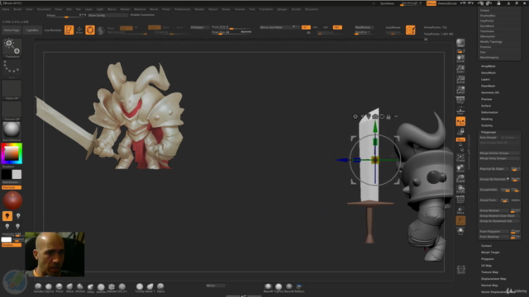Click Enable Customize
Screen dimensions: 529x297
142,15
